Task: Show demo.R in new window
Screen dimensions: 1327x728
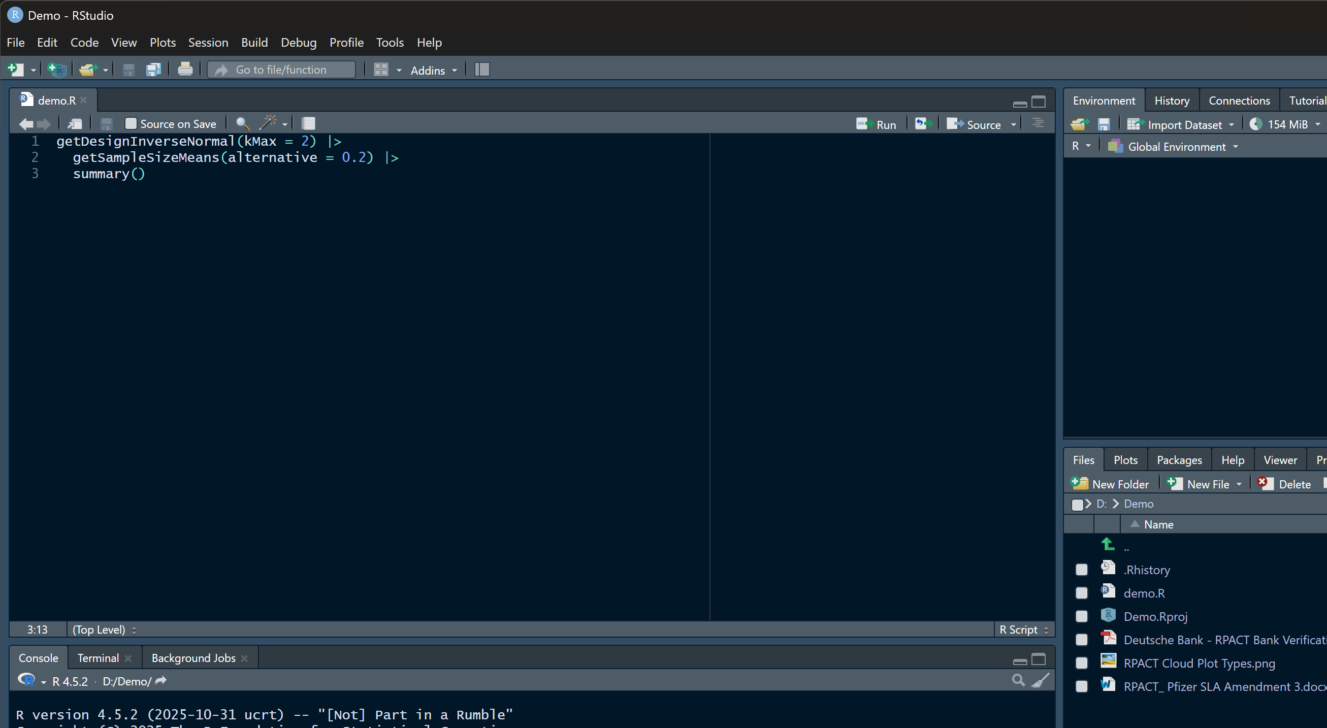Action: pos(75,124)
